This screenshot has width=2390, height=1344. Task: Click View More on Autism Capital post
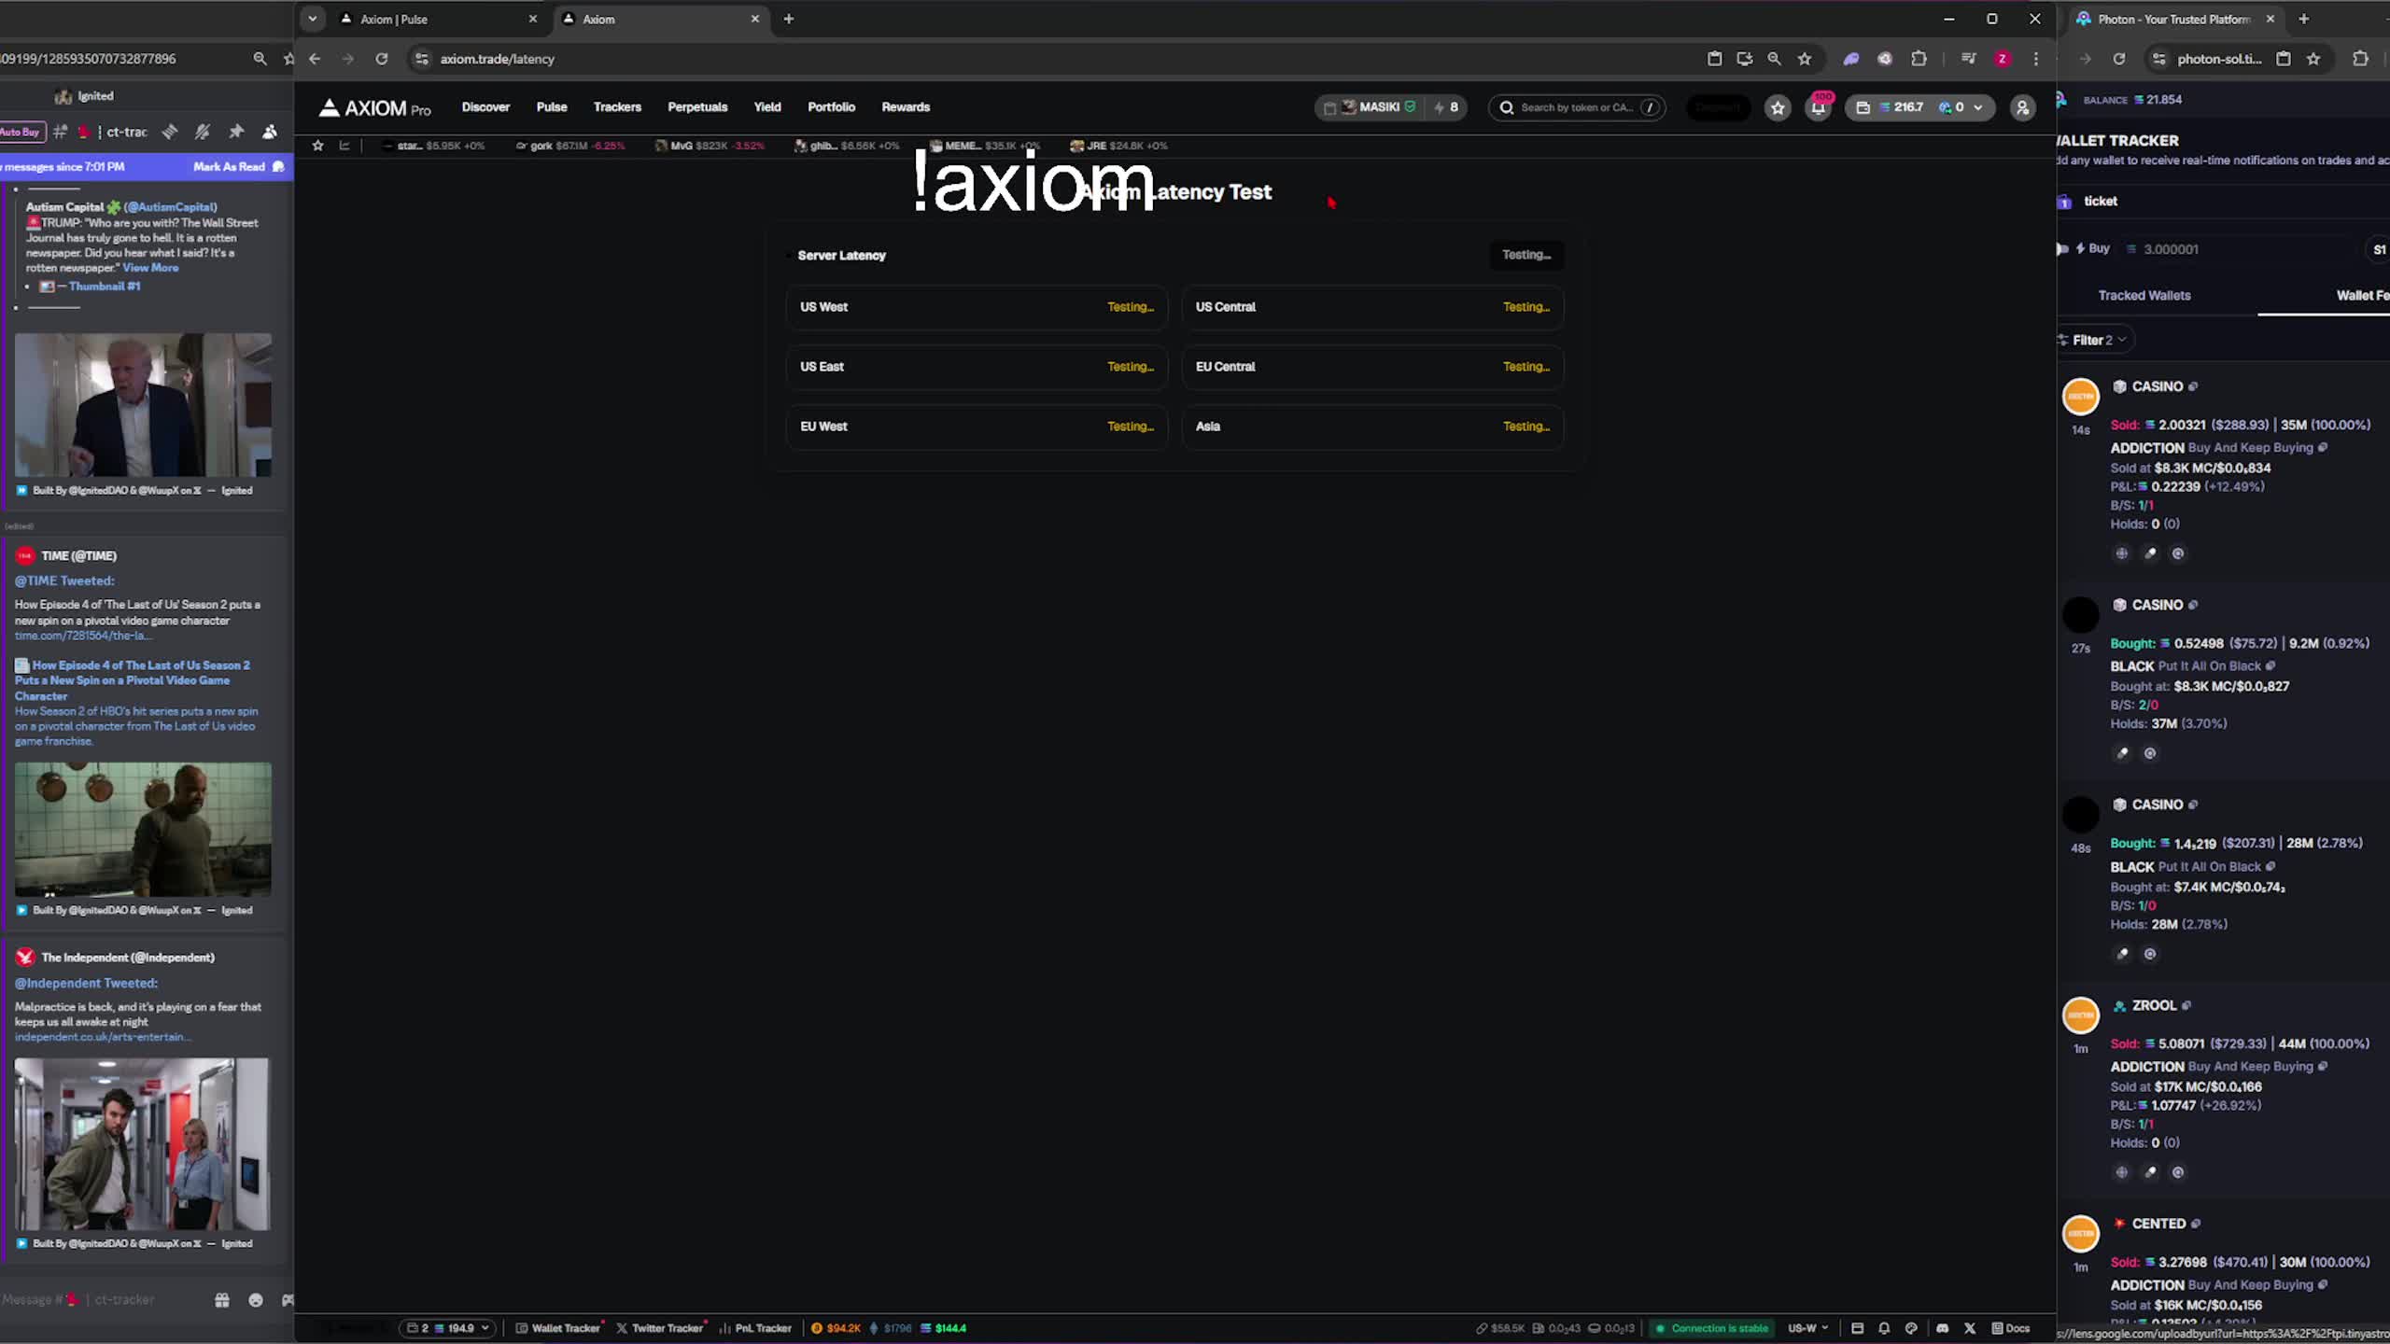(150, 268)
